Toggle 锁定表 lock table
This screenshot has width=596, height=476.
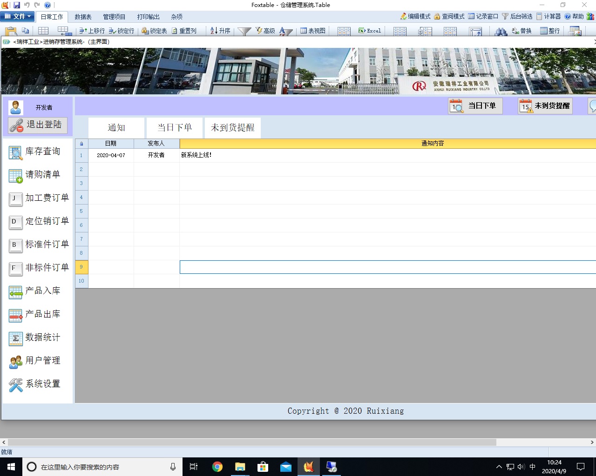[x=154, y=31]
